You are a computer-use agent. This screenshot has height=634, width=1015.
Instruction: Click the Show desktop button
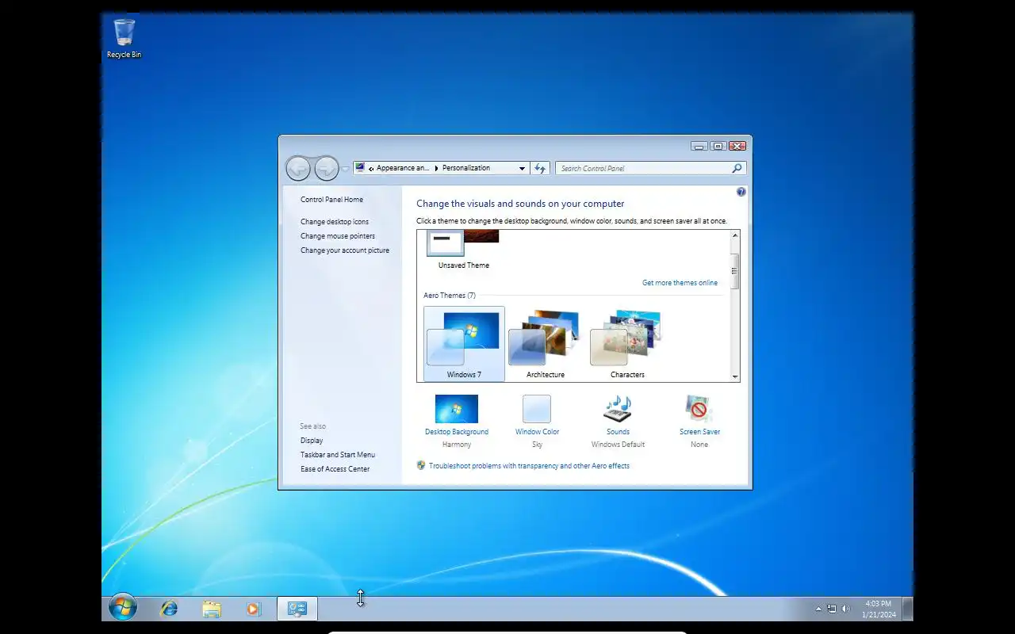pyautogui.click(x=907, y=609)
